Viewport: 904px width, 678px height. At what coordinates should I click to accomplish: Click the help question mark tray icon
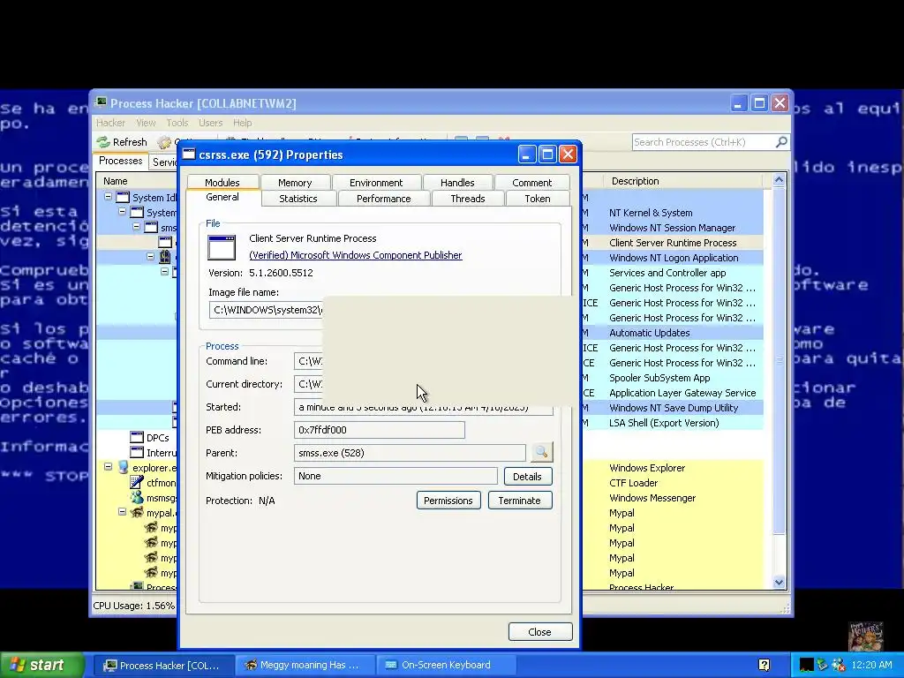click(764, 666)
